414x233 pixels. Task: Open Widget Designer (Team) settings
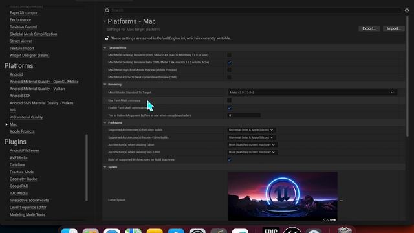click(x=30, y=56)
